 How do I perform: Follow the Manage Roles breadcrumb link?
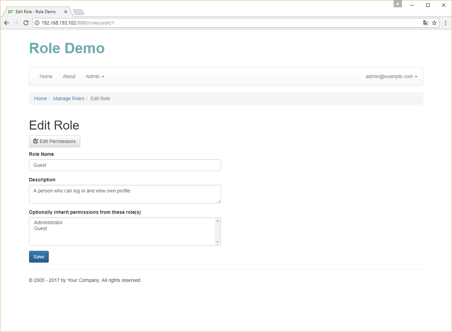click(69, 98)
